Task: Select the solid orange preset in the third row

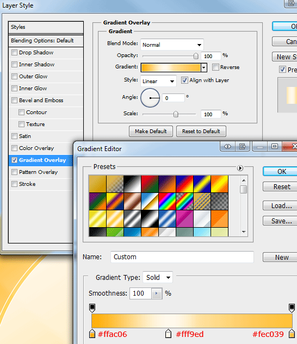Action: (x=219, y=218)
